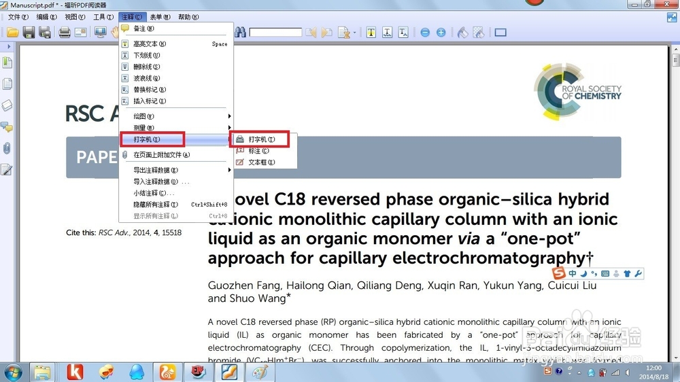The width and height of the screenshot is (680, 382).
Task: Open the 帮助 (Help) menu
Action: click(x=188, y=17)
